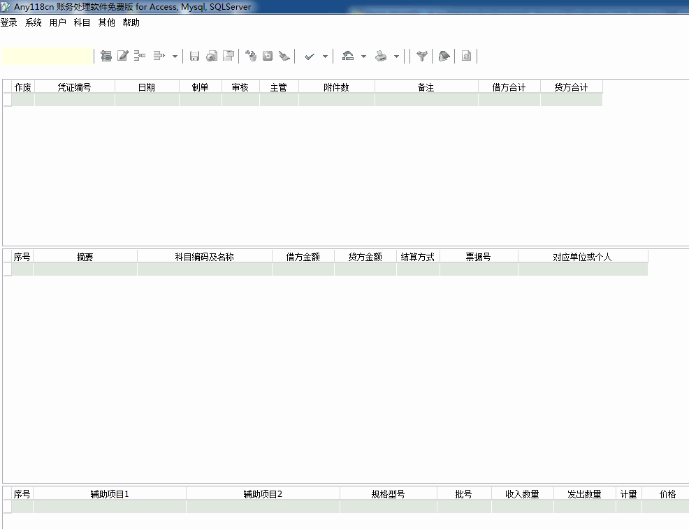This screenshot has height=529, width=689.
Task: Open the 科目 menu
Action: coord(82,22)
